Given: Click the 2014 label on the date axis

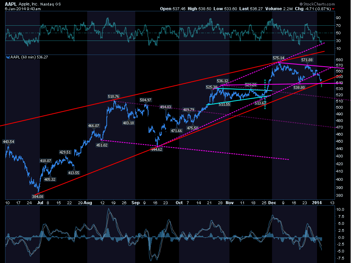Looking at the screenshot, I should pos(317,203).
